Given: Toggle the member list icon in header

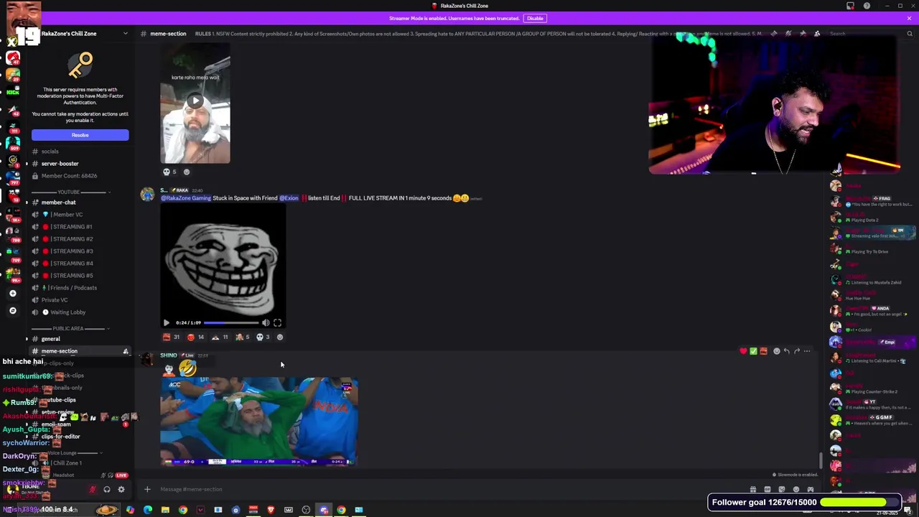Looking at the screenshot, I should [x=817, y=34].
